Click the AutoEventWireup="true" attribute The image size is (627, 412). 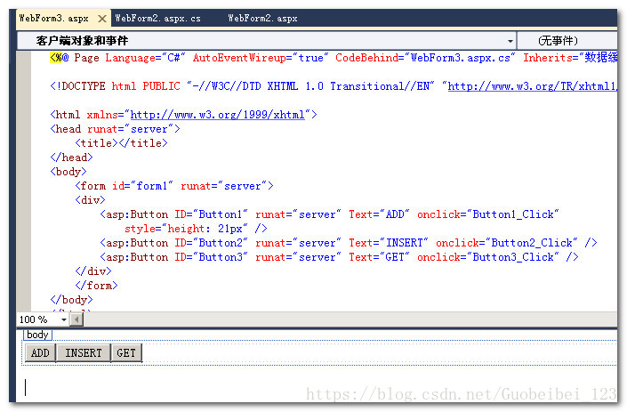pyautogui.click(x=261, y=58)
